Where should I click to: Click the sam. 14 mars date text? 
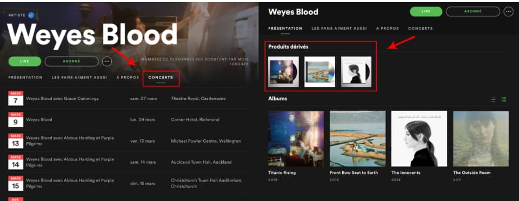pos(143,162)
